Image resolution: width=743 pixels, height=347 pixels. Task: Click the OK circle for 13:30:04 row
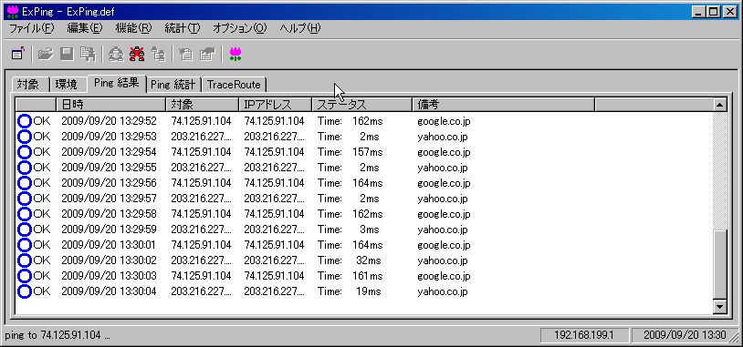[24, 291]
